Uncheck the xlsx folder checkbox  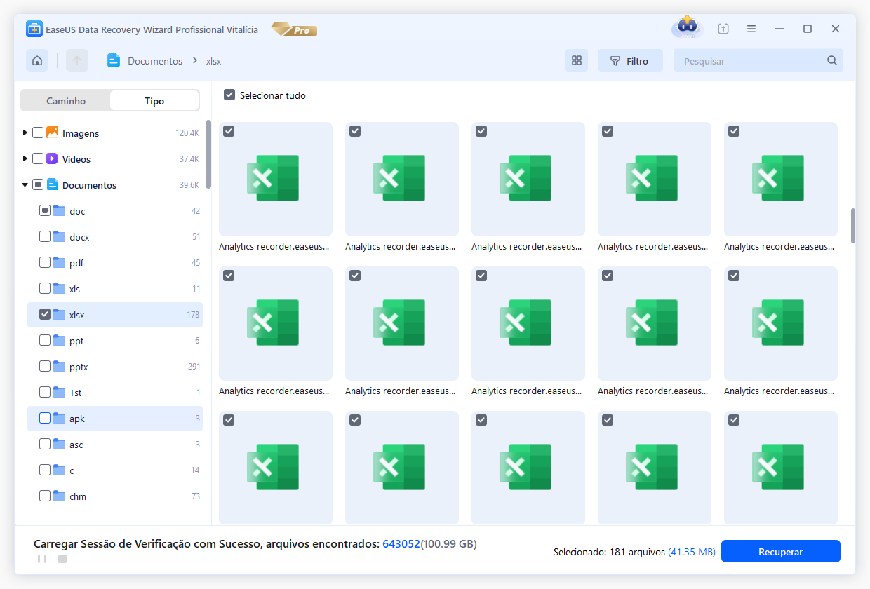(x=45, y=314)
